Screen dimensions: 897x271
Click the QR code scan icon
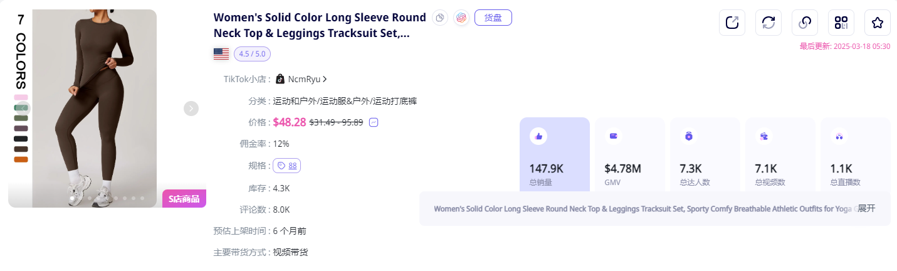click(841, 23)
